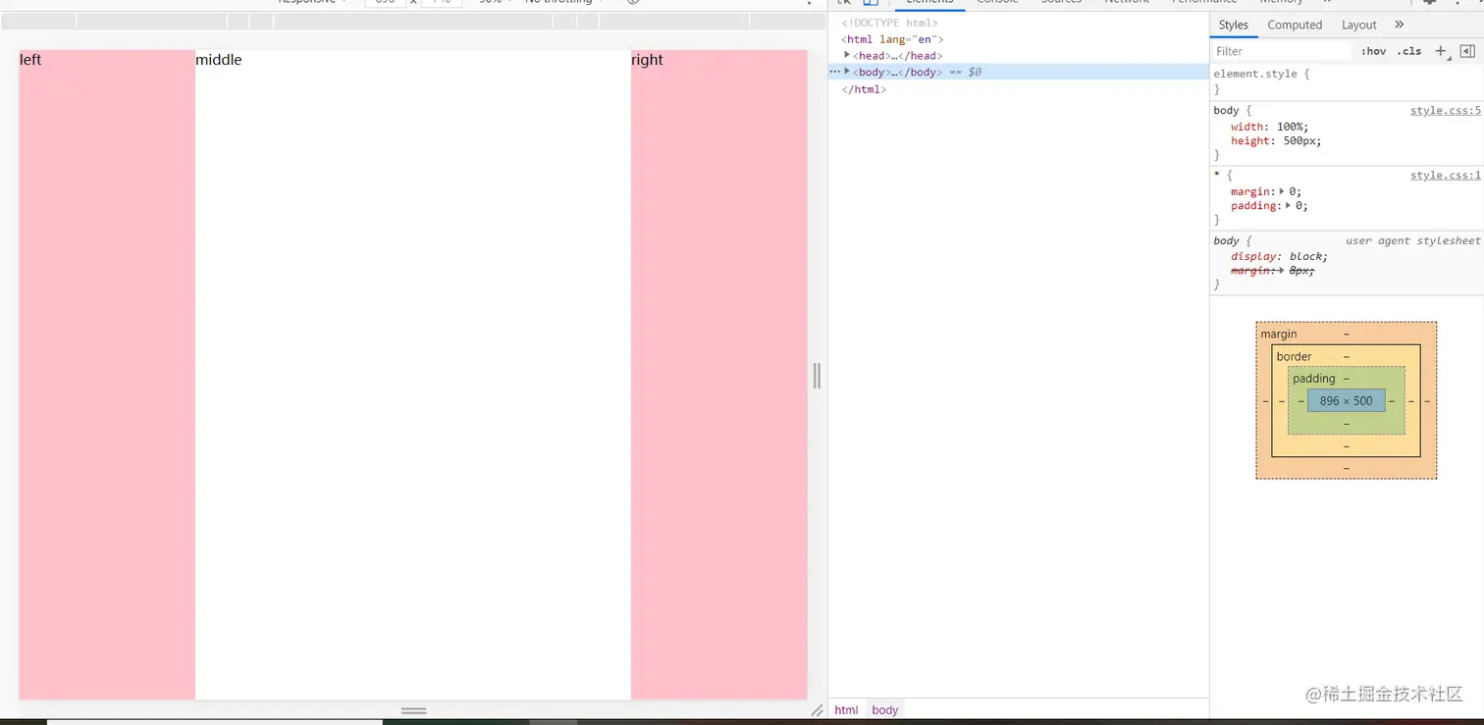Click the width: 100% declaration
Viewport: 1484px width, 725px height.
[1269, 127]
